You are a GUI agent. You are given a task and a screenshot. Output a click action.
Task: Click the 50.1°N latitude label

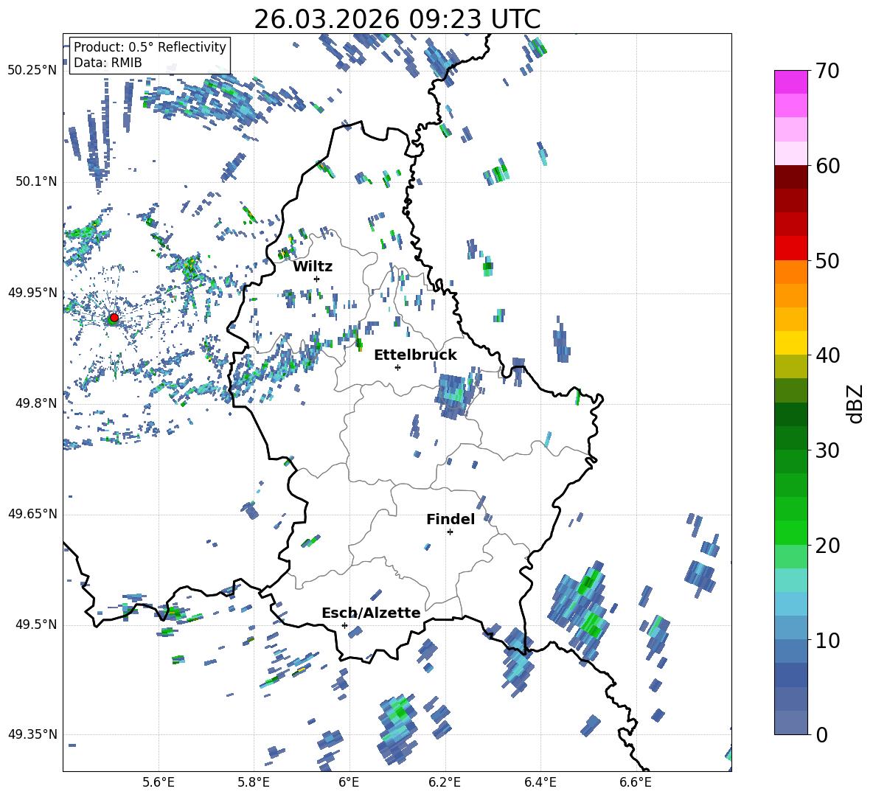tap(35, 181)
